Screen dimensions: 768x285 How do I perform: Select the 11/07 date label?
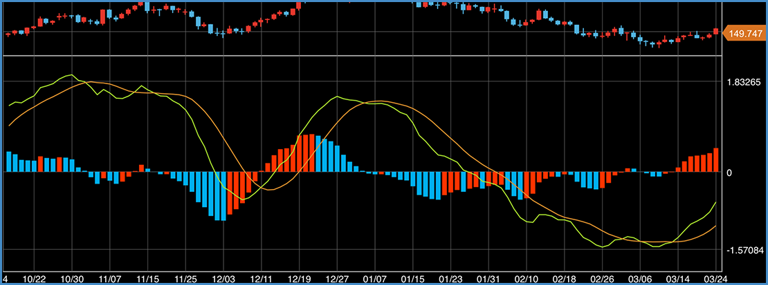109,279
